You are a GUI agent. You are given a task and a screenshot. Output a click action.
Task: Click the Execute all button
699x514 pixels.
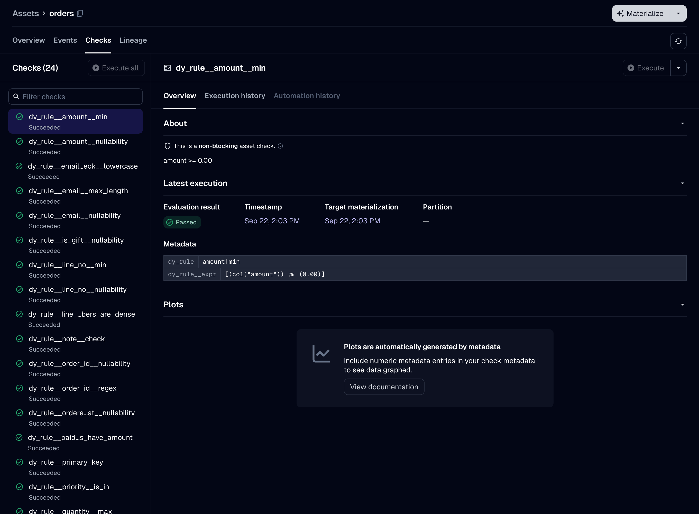coord(116,68)
